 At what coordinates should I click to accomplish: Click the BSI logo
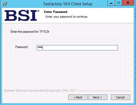pyautogui.click(x=22, y=16)
